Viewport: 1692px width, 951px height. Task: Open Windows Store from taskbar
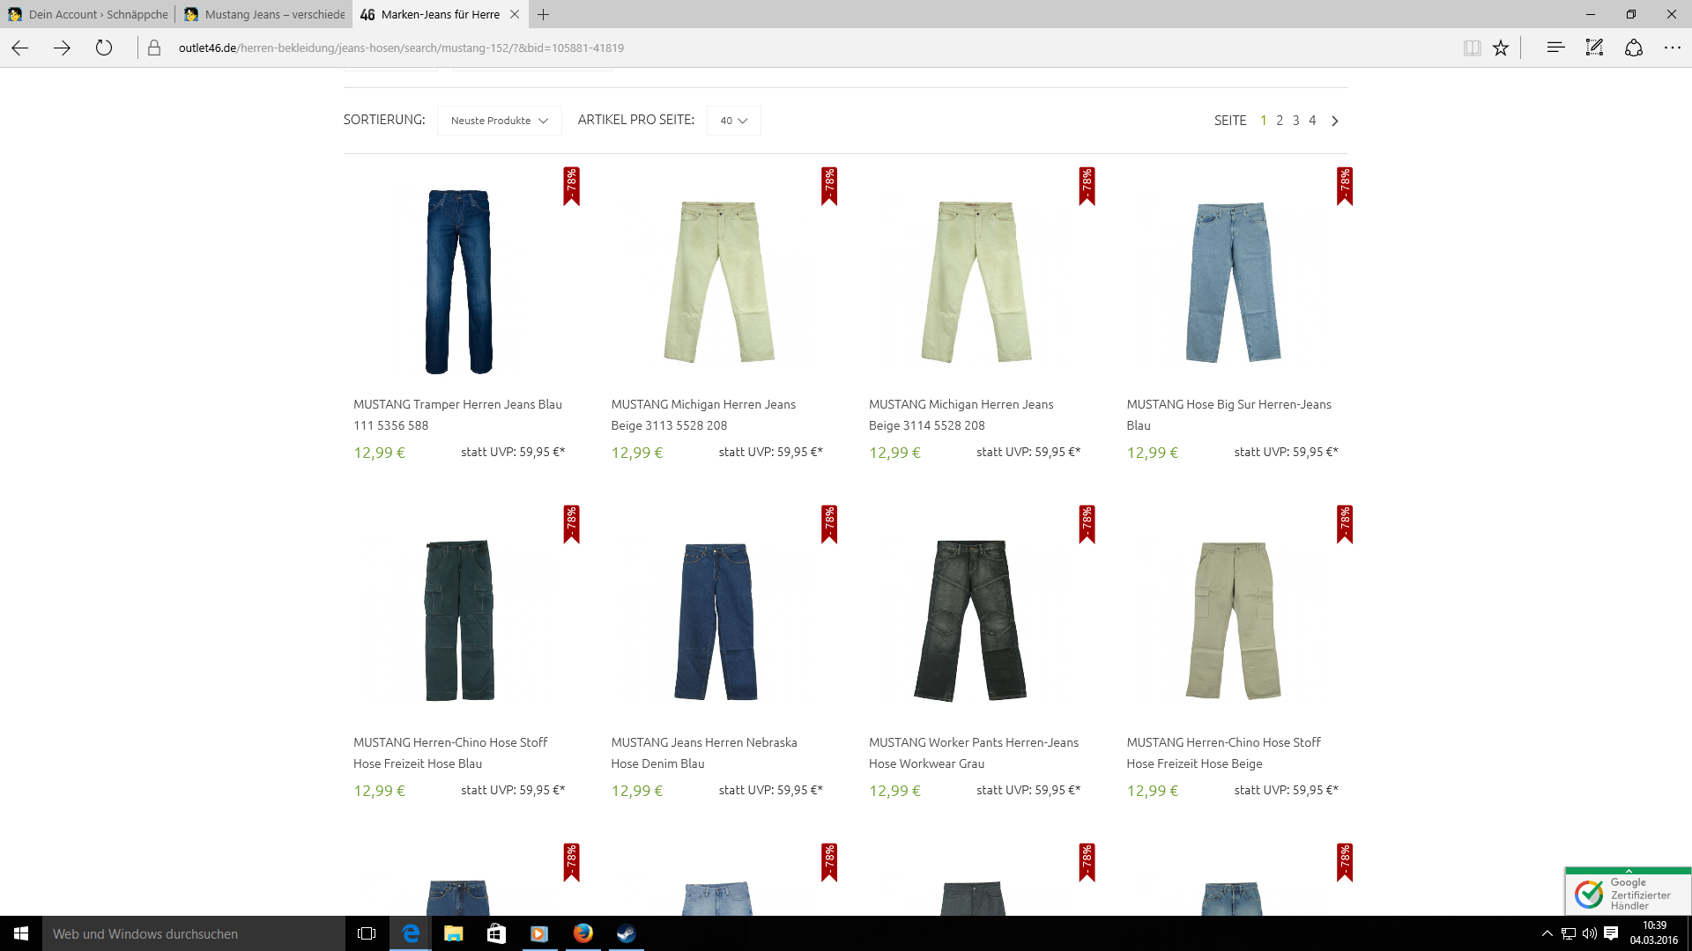(x=496, y=933)
